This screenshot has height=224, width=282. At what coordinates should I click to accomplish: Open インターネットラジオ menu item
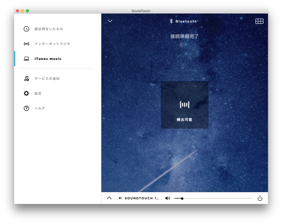pos(52,44)
